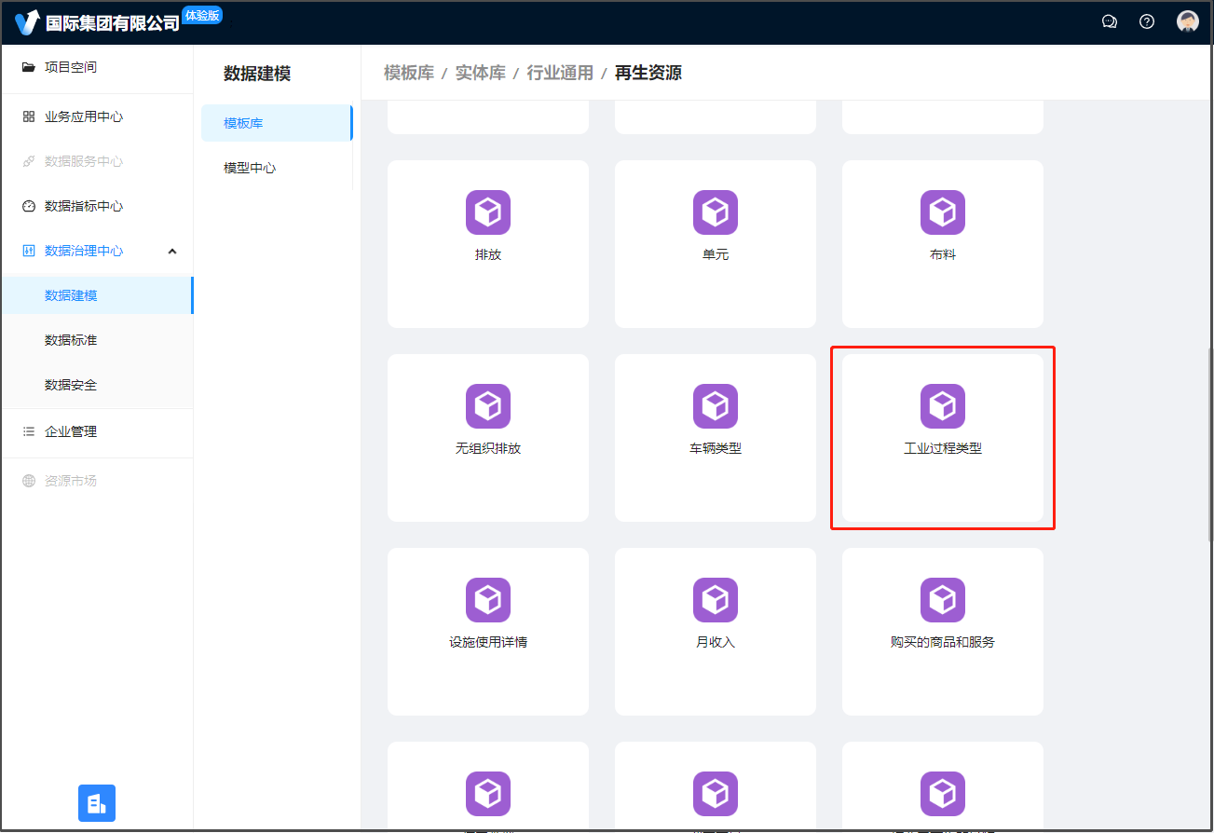The height and width of the screenshot is (833, 1214).
Task: Click the 月收入 entity cube icon
Action: point(716,600)
